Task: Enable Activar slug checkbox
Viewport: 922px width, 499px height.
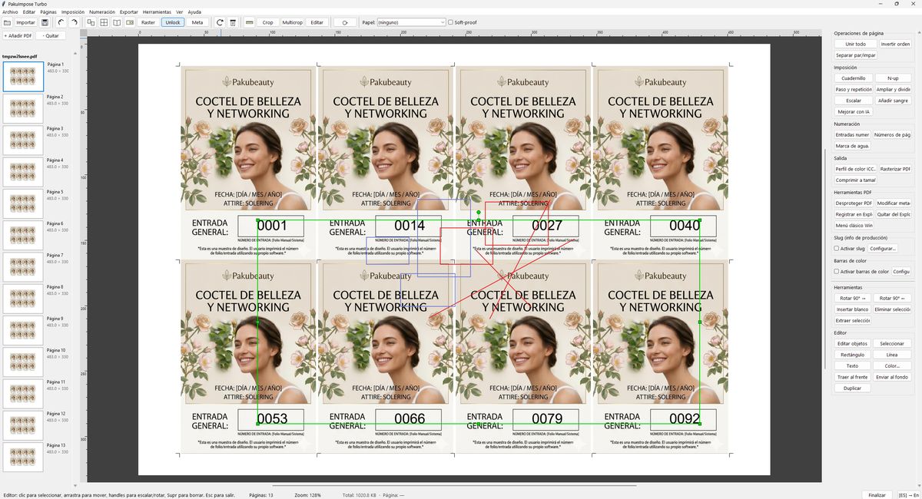Action: click(x=837, y=249)
